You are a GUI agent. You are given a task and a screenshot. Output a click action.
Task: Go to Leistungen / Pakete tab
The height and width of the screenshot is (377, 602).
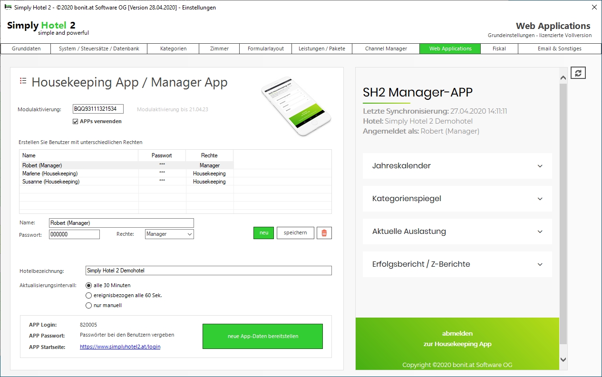tap(322, 48)
